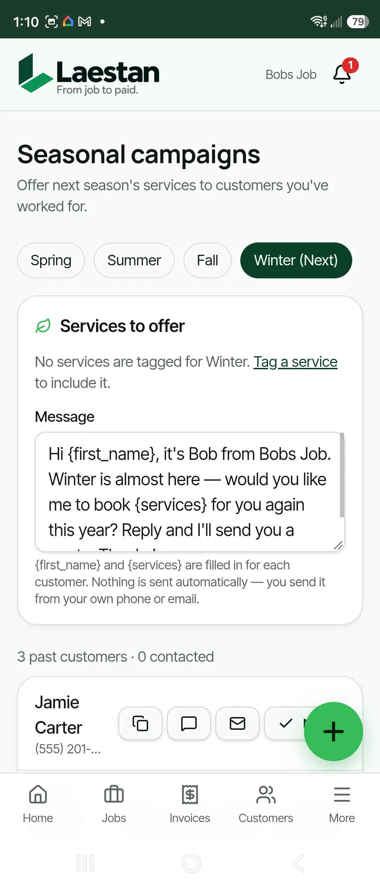Open the notifications bell
This screenshot has width=380, height=888.
coord(342,74)
